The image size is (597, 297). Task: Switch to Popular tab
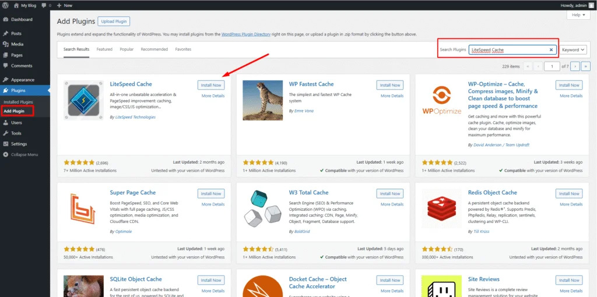tap(127, 49)
